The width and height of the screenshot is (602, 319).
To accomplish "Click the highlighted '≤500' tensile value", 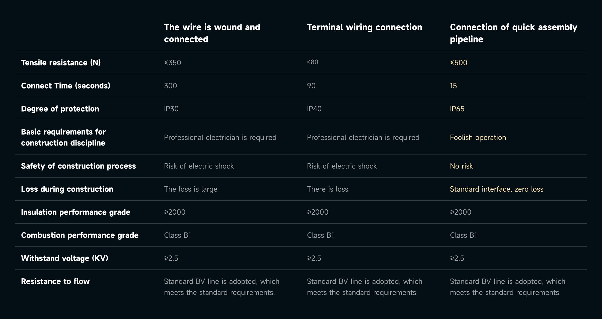I will 459,63.
